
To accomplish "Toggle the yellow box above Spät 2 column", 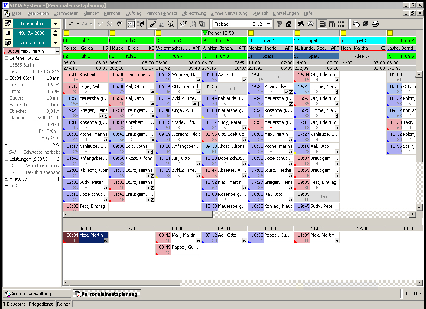I will [297, 33].
